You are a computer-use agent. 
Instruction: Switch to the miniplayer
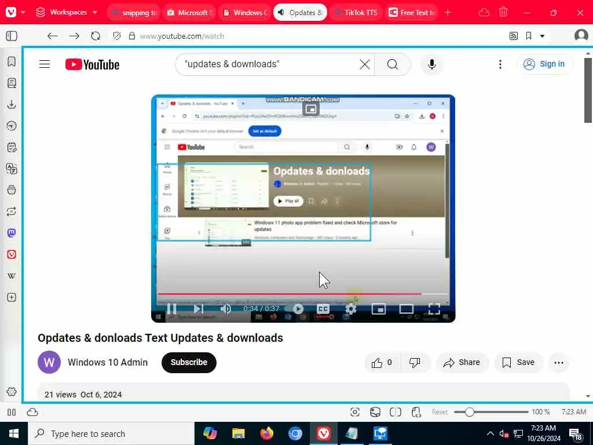pyautogui.click(x=379, y=309)
